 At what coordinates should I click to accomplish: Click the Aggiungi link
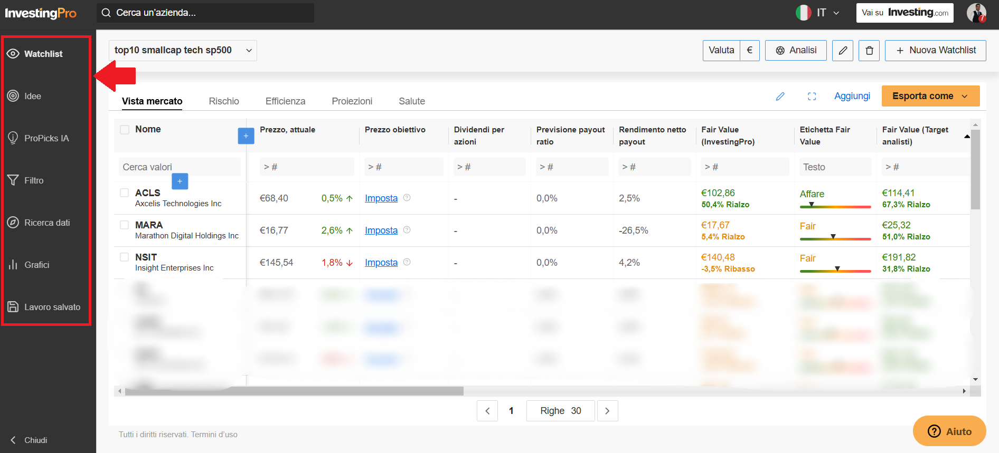pyautogui.click(x=852, y=96)
